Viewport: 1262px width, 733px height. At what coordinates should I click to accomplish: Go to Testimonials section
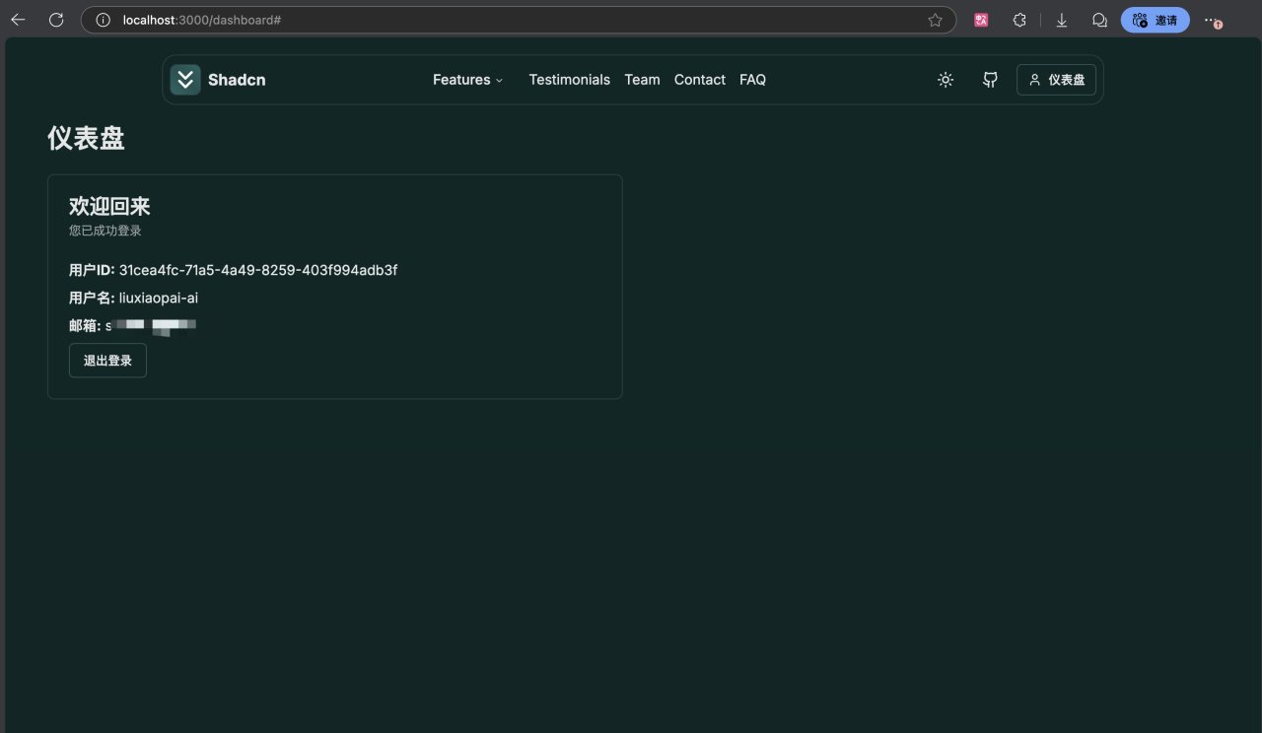[x=569, y=80]
